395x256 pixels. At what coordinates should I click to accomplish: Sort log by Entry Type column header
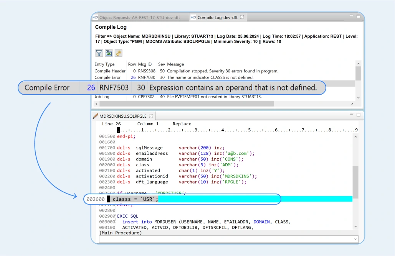104,64
